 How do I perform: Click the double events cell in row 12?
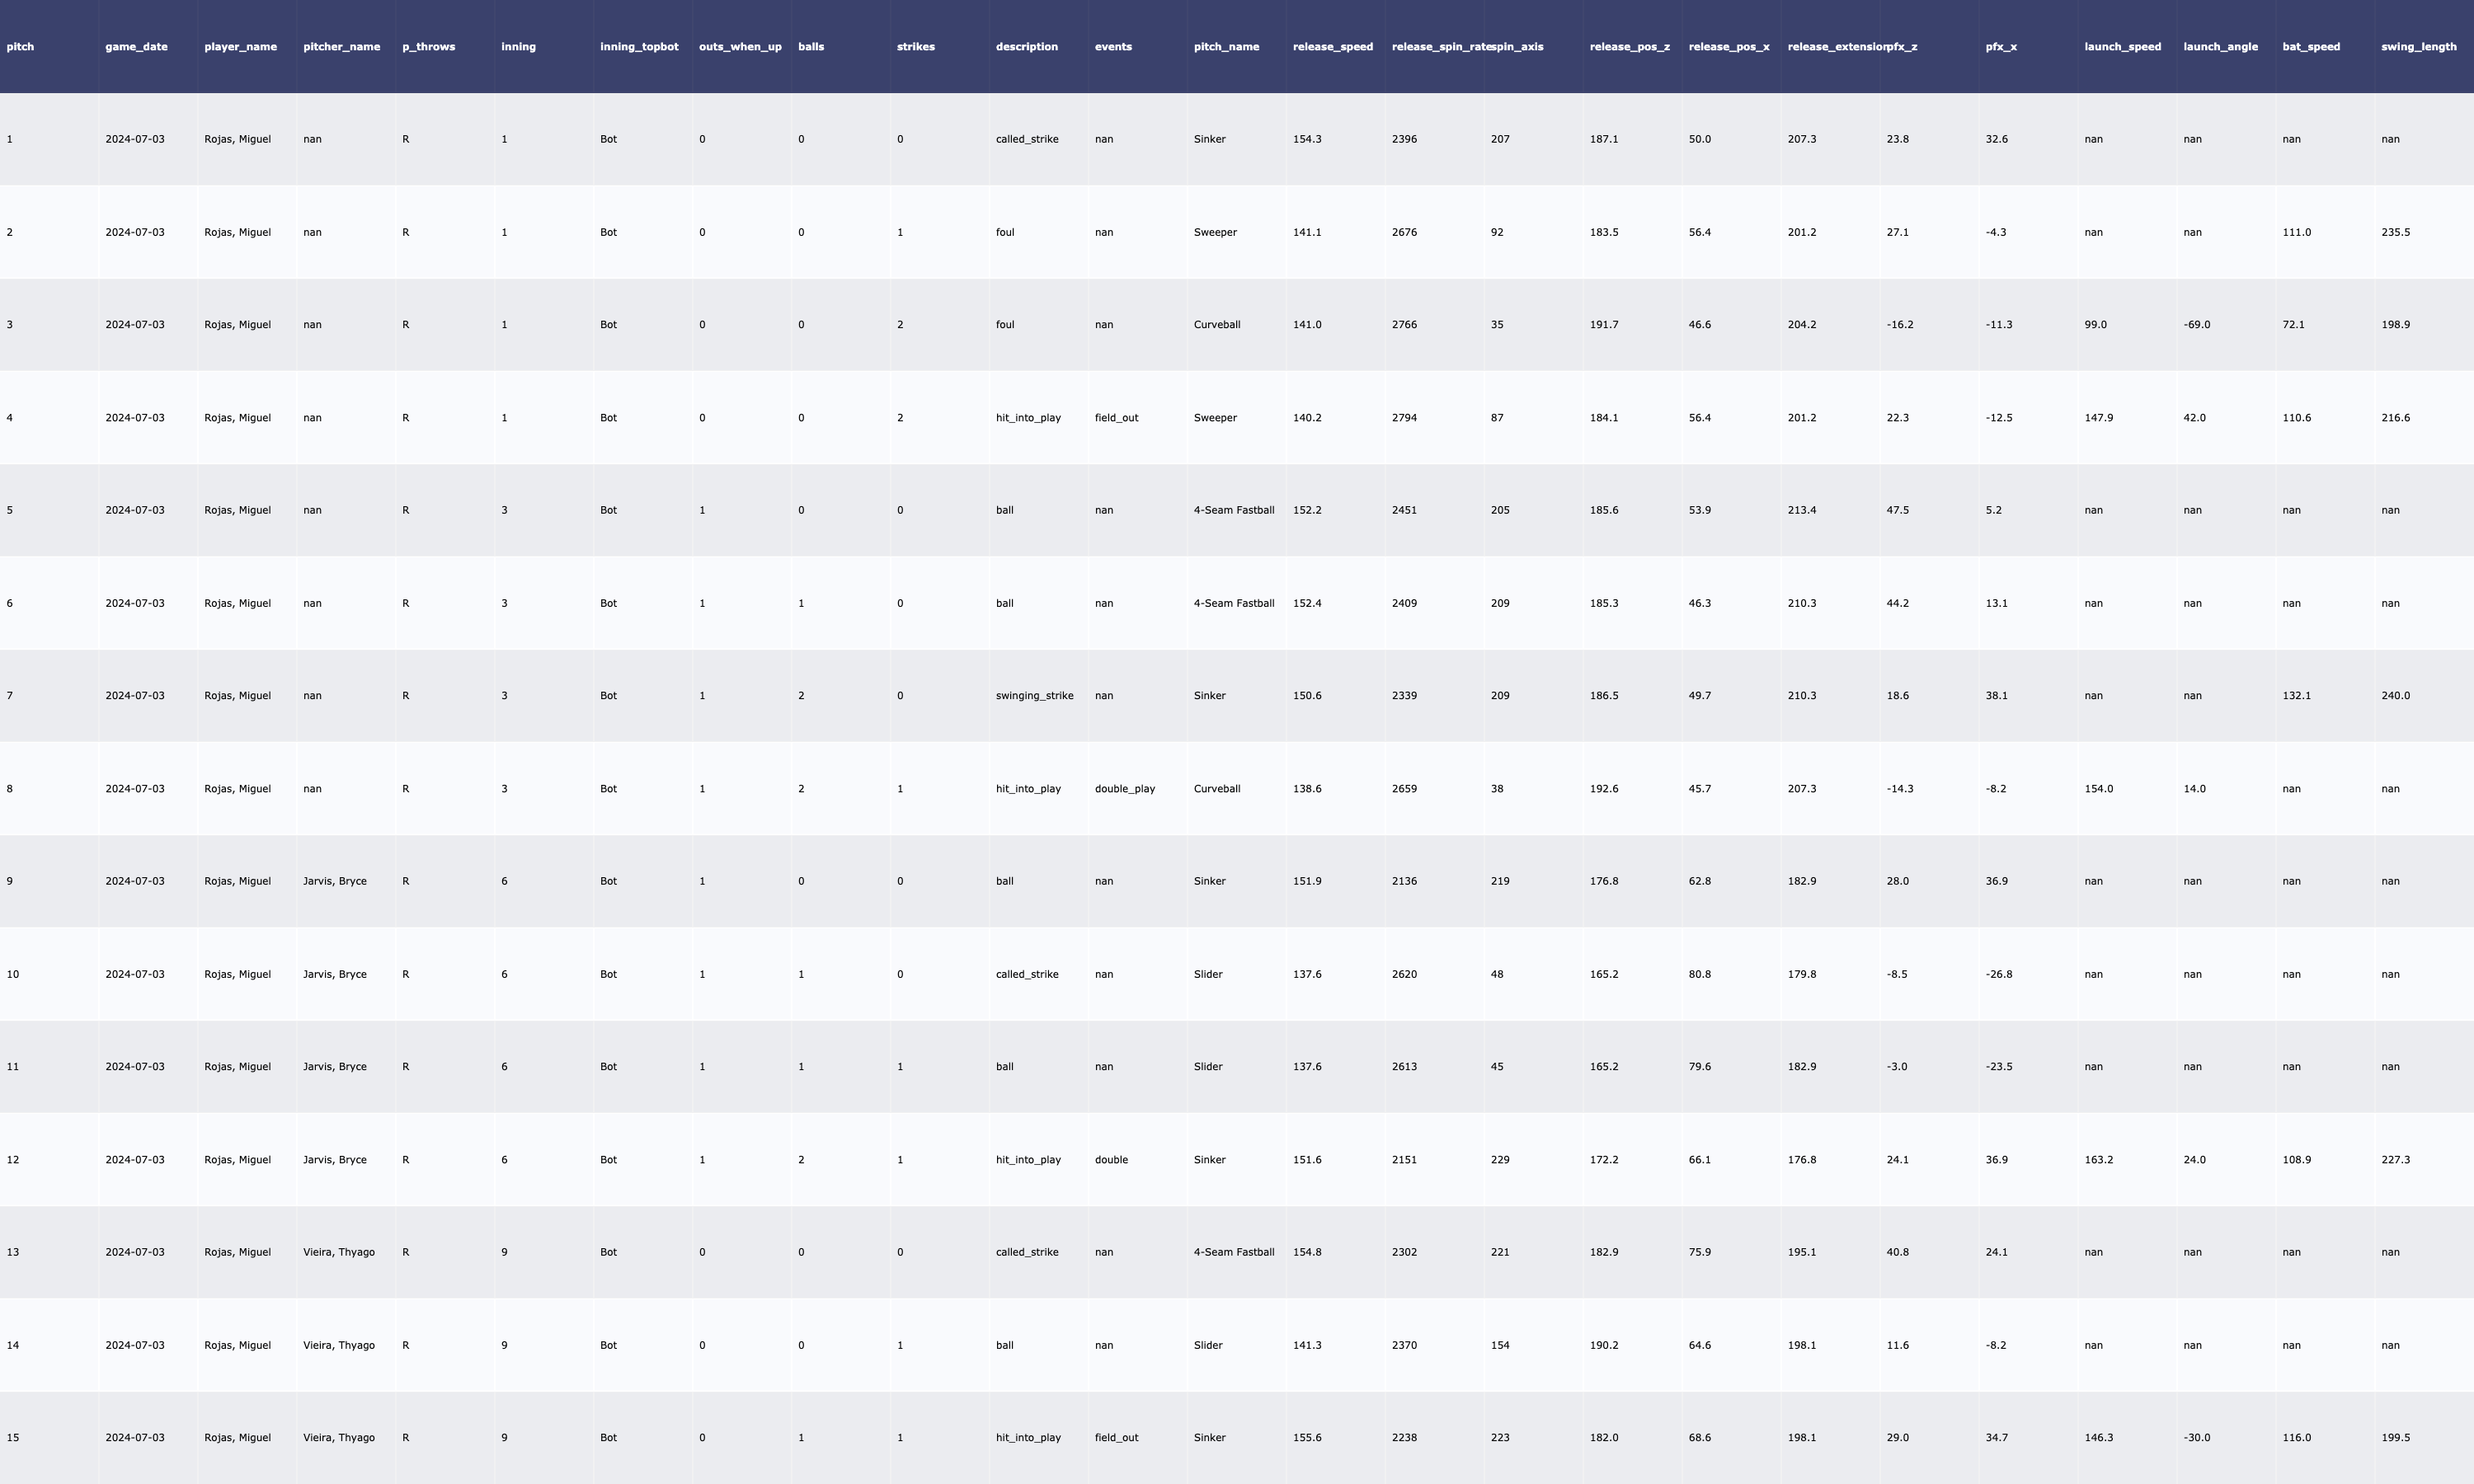point(1111,1160)
